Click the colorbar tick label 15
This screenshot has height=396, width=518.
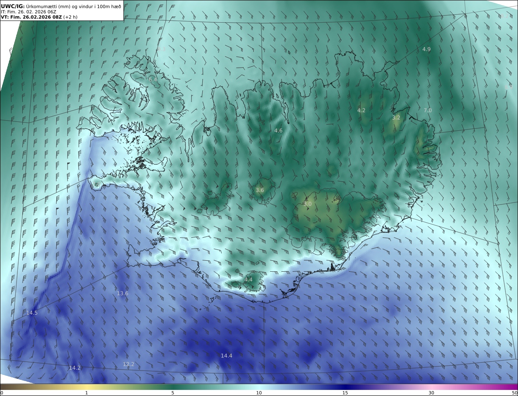(345, 393)
